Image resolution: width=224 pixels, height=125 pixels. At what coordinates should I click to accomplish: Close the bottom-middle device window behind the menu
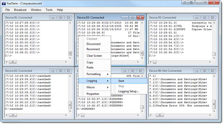pos(140,71)
